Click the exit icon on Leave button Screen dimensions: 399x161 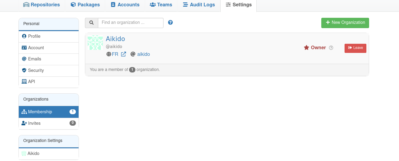point(350,48)
